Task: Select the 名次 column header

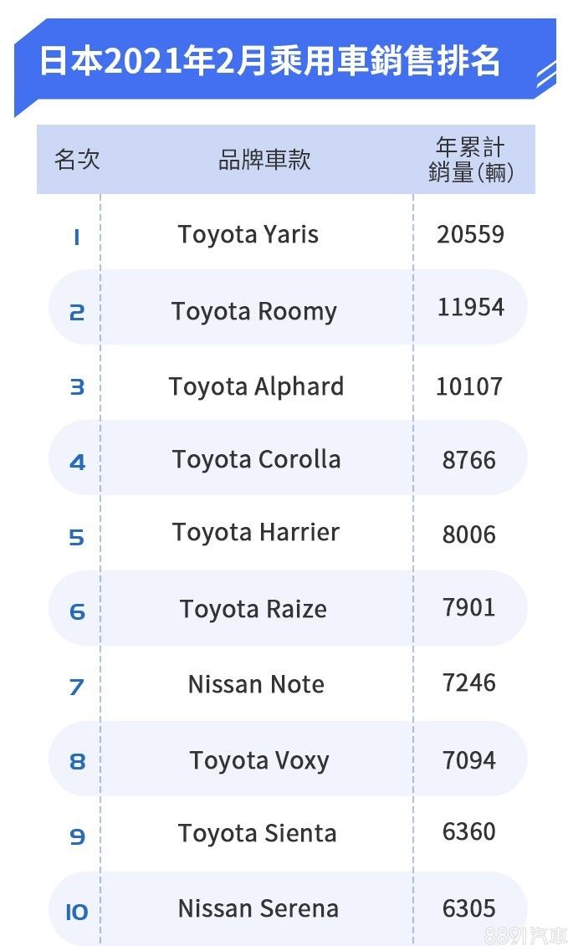Action: [x=77, y=160]
